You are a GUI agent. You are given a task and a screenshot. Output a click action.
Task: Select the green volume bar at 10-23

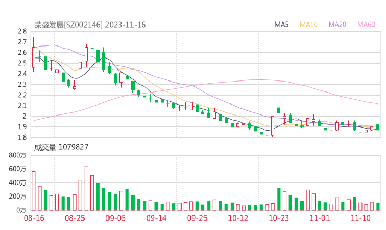tap(279, 199)
